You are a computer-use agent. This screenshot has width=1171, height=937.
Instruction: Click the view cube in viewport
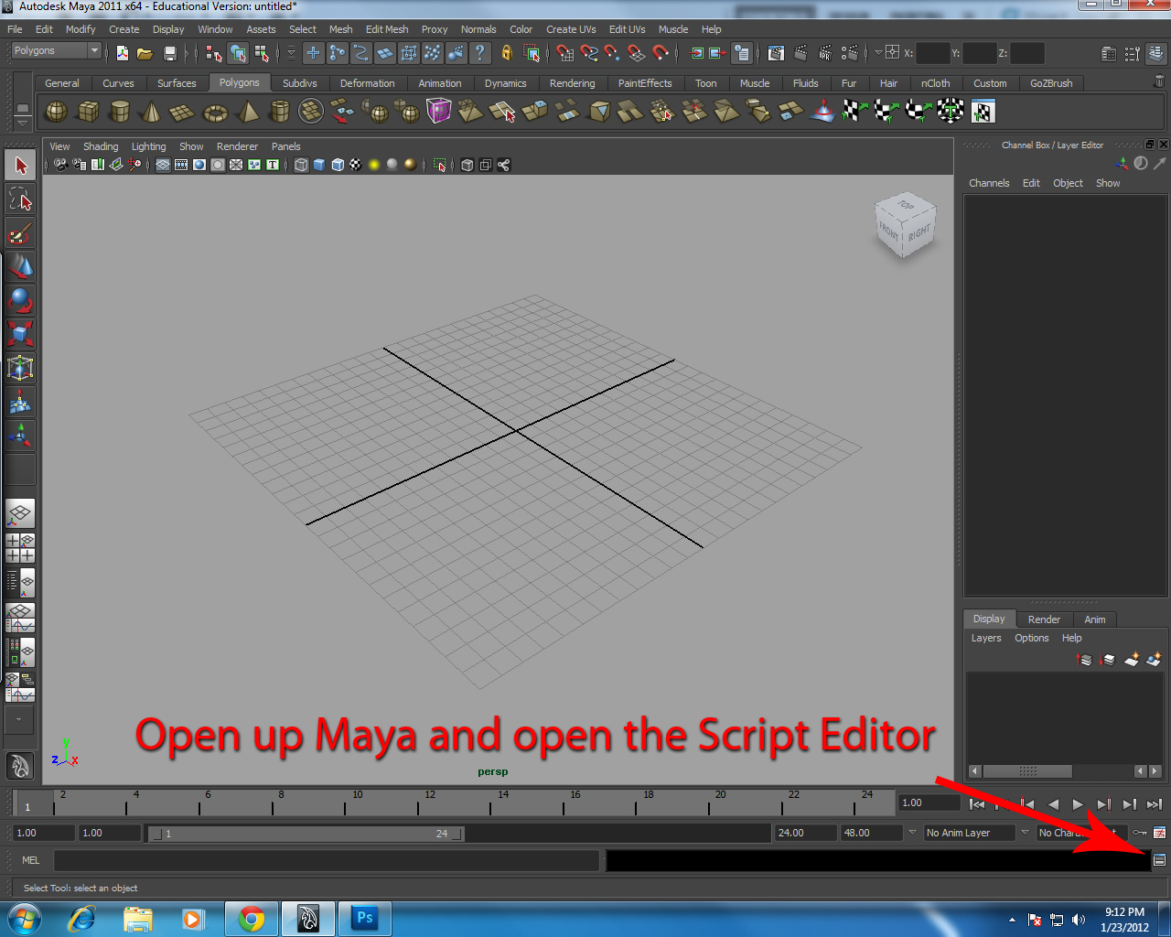(904, 224)
